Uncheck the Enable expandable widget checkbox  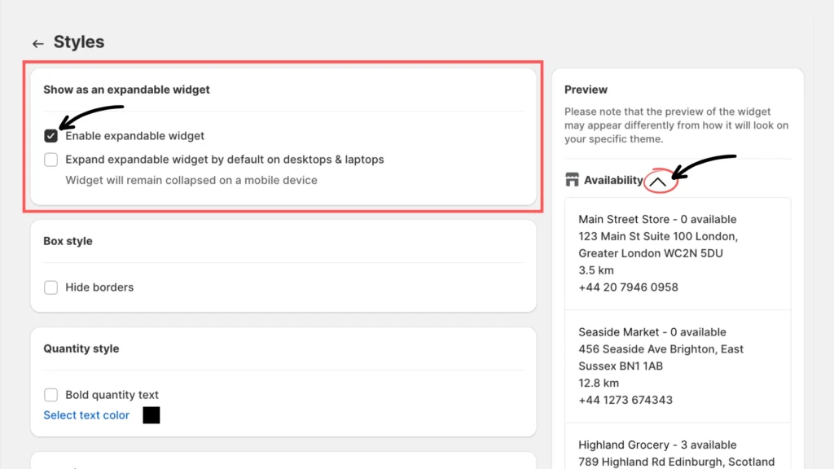click(51, 136)
